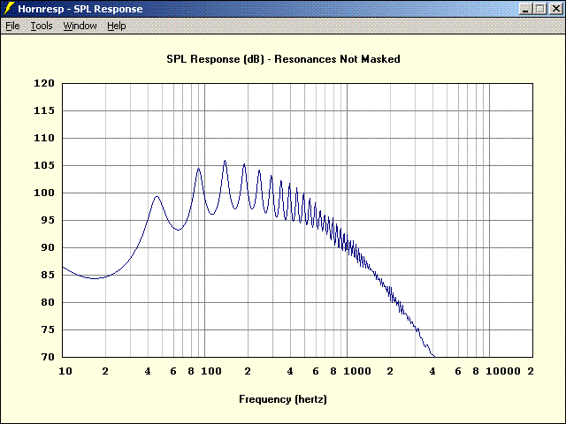This screenshot has width=566, height=424.
Task: Click the first resonance peak near 45 hertz
Action: coord(157,196)
